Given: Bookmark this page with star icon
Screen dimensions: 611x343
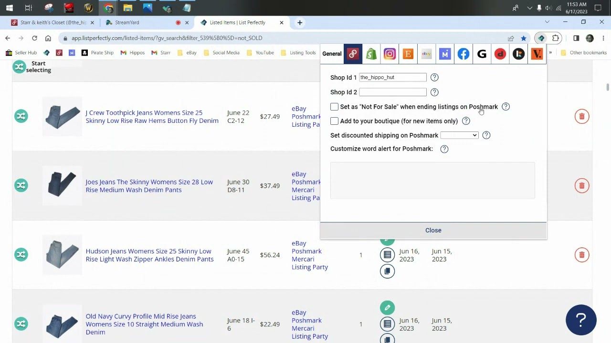Looking at the screenshot, I should [524, 38].
